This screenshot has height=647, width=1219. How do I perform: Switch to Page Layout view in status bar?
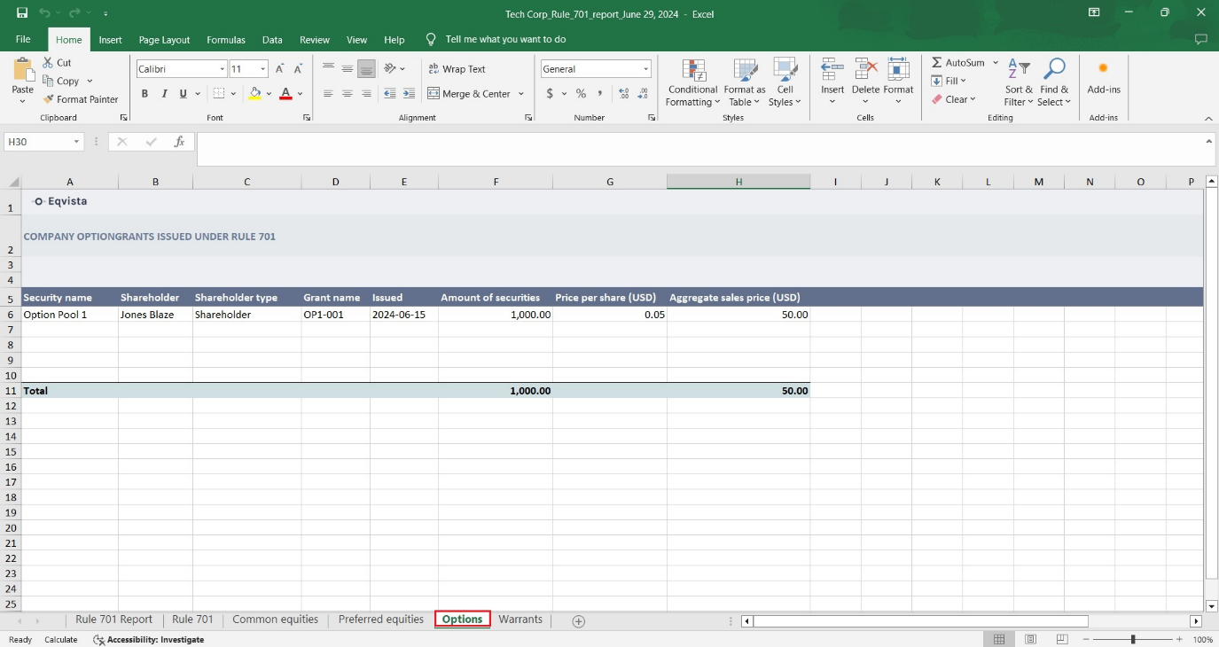[x=1030, y=639]
